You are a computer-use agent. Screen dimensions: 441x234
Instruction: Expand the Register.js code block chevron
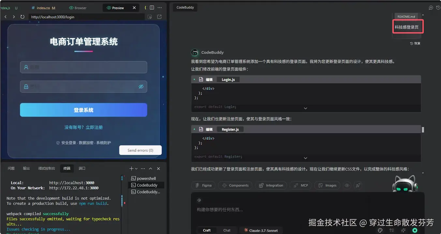[x=305, y=158]
